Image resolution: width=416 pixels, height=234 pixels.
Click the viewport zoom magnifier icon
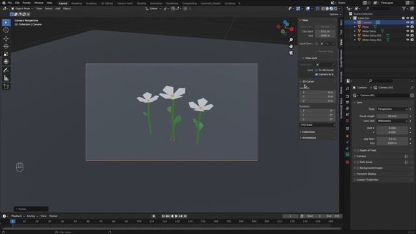pos(291,40)
